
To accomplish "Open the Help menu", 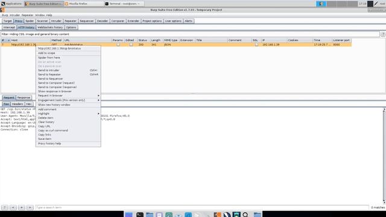I will (49, 15).
